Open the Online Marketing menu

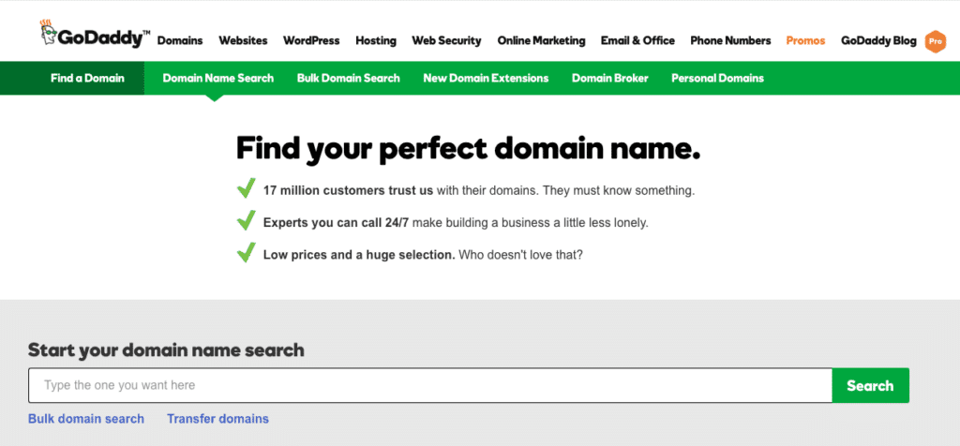pos(541,41)
